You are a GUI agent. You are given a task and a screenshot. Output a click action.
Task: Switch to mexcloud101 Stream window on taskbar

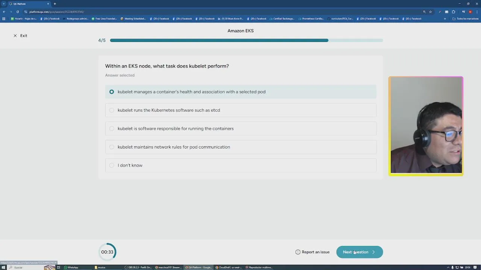[x=169, y=267]
